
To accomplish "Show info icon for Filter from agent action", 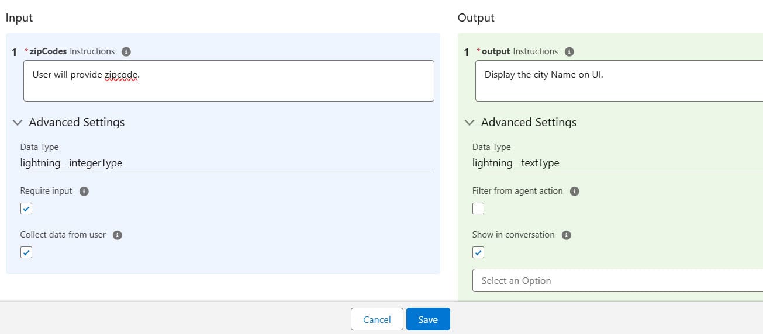I will pos(574,191).
